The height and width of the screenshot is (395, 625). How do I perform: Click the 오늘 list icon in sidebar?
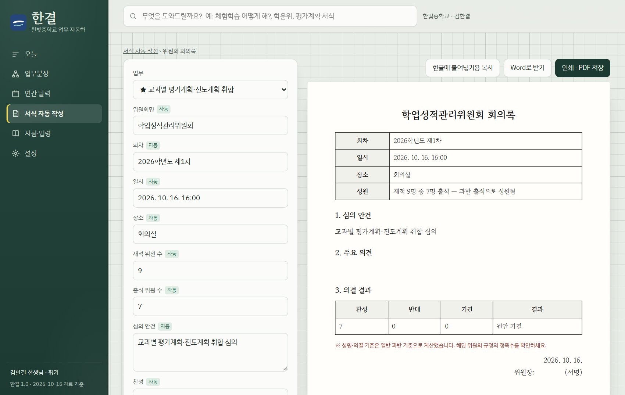click(x=15, y=54)
